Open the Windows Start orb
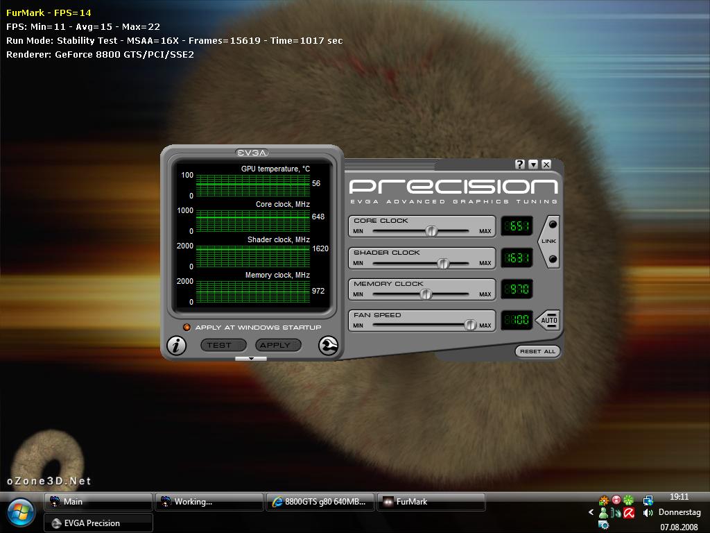 20,513
